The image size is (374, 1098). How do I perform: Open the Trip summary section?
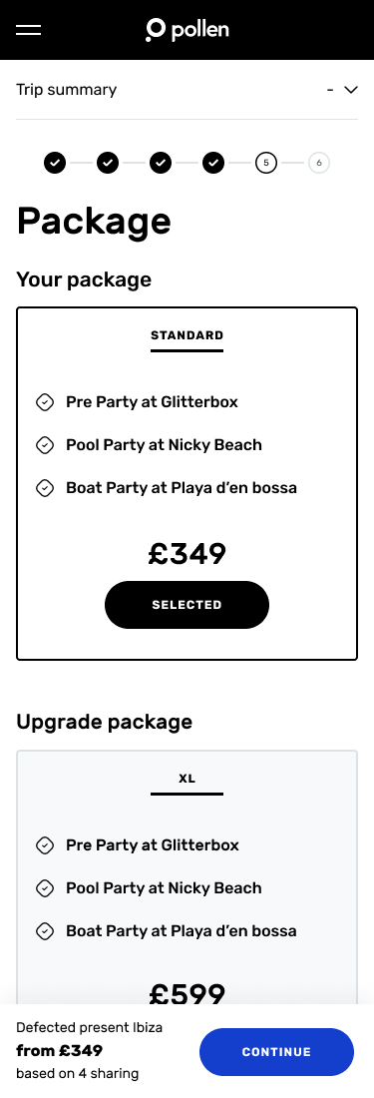pos(187,90)
